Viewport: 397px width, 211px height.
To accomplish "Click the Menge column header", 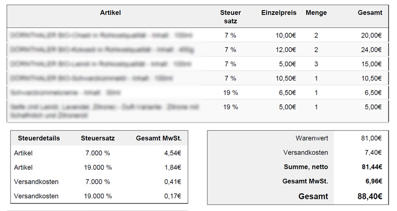I will 316,13.
